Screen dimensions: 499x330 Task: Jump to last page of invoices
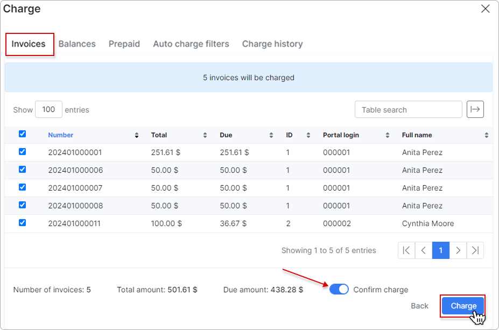click(475, 250)
